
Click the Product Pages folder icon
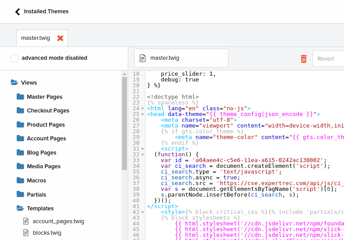point(20,124)
